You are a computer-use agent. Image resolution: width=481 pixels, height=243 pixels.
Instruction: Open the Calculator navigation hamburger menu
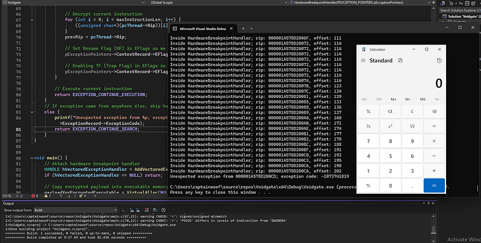(x=363, y=61)
